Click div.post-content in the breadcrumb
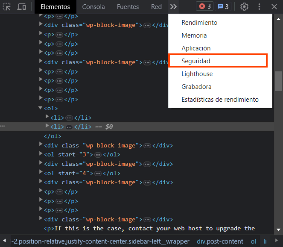 220,241
